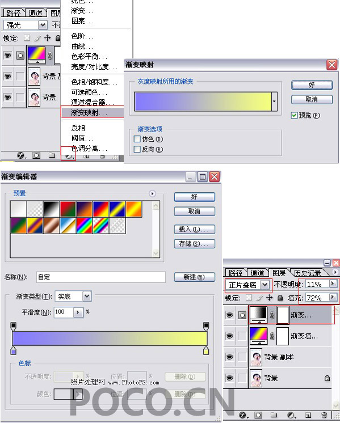Open the 不透明度 11% slider arrow
The image size is (340, 423).
pos(333,284)
